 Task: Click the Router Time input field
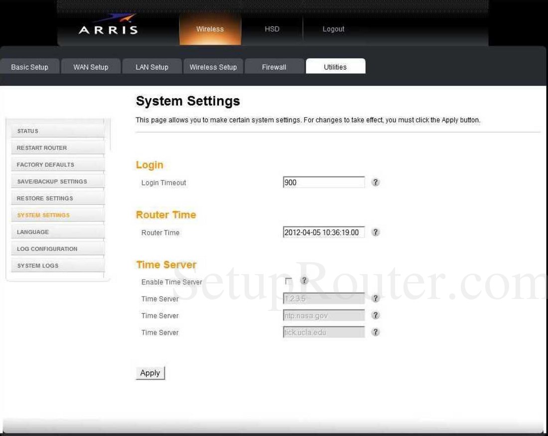pos(324,232)
